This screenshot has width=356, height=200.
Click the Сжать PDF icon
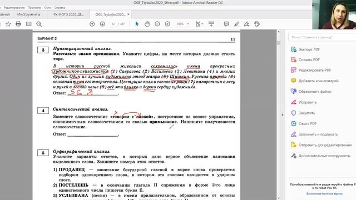point(294,123)
